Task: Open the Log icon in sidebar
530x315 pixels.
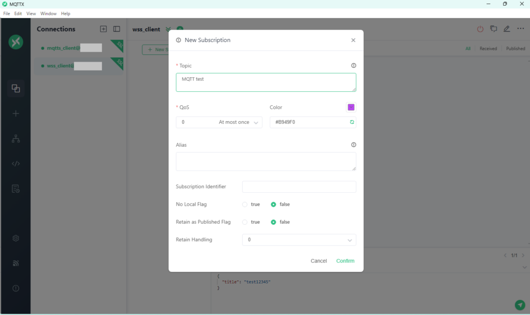Action: tap(16, 189)
